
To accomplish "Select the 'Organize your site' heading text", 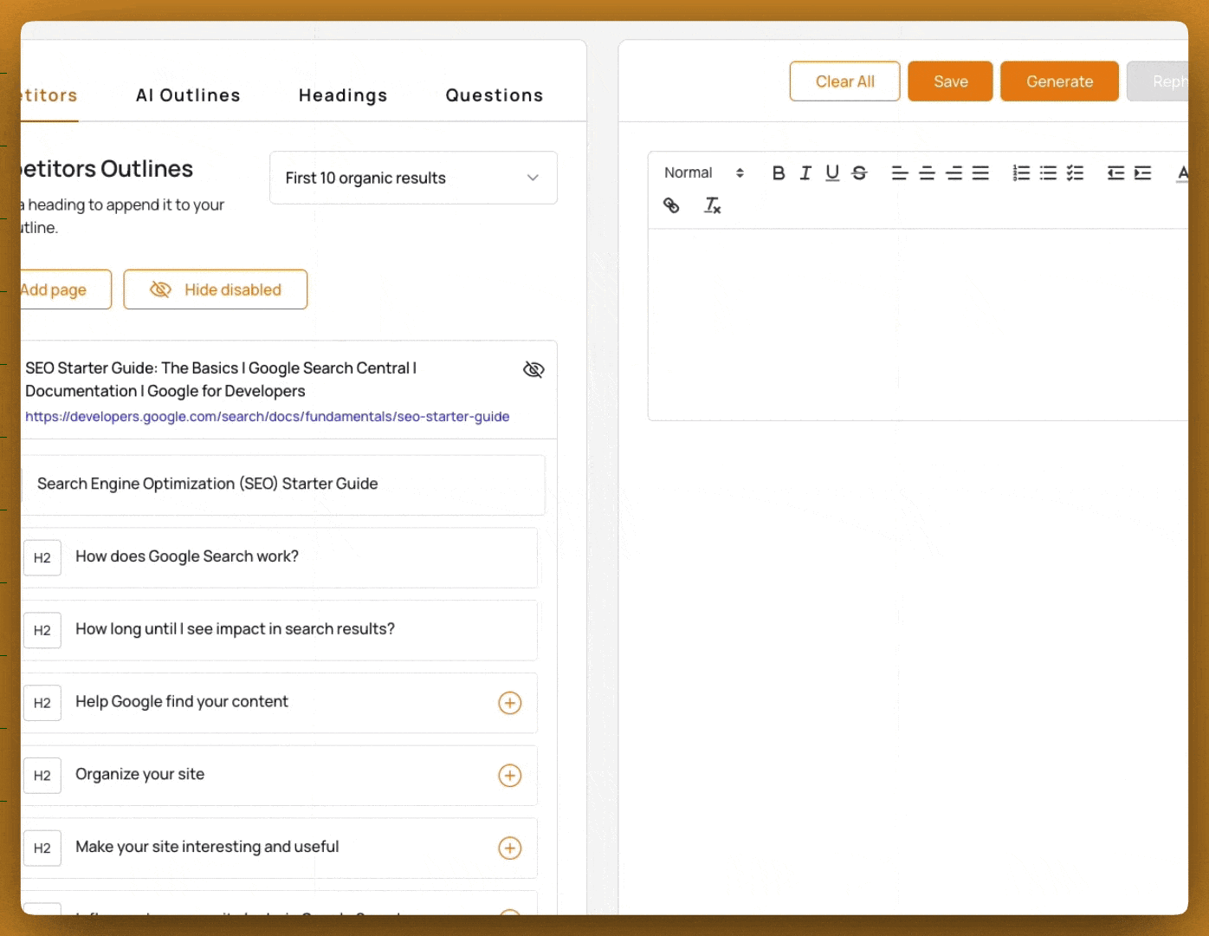I will click(x=140, y=774).
